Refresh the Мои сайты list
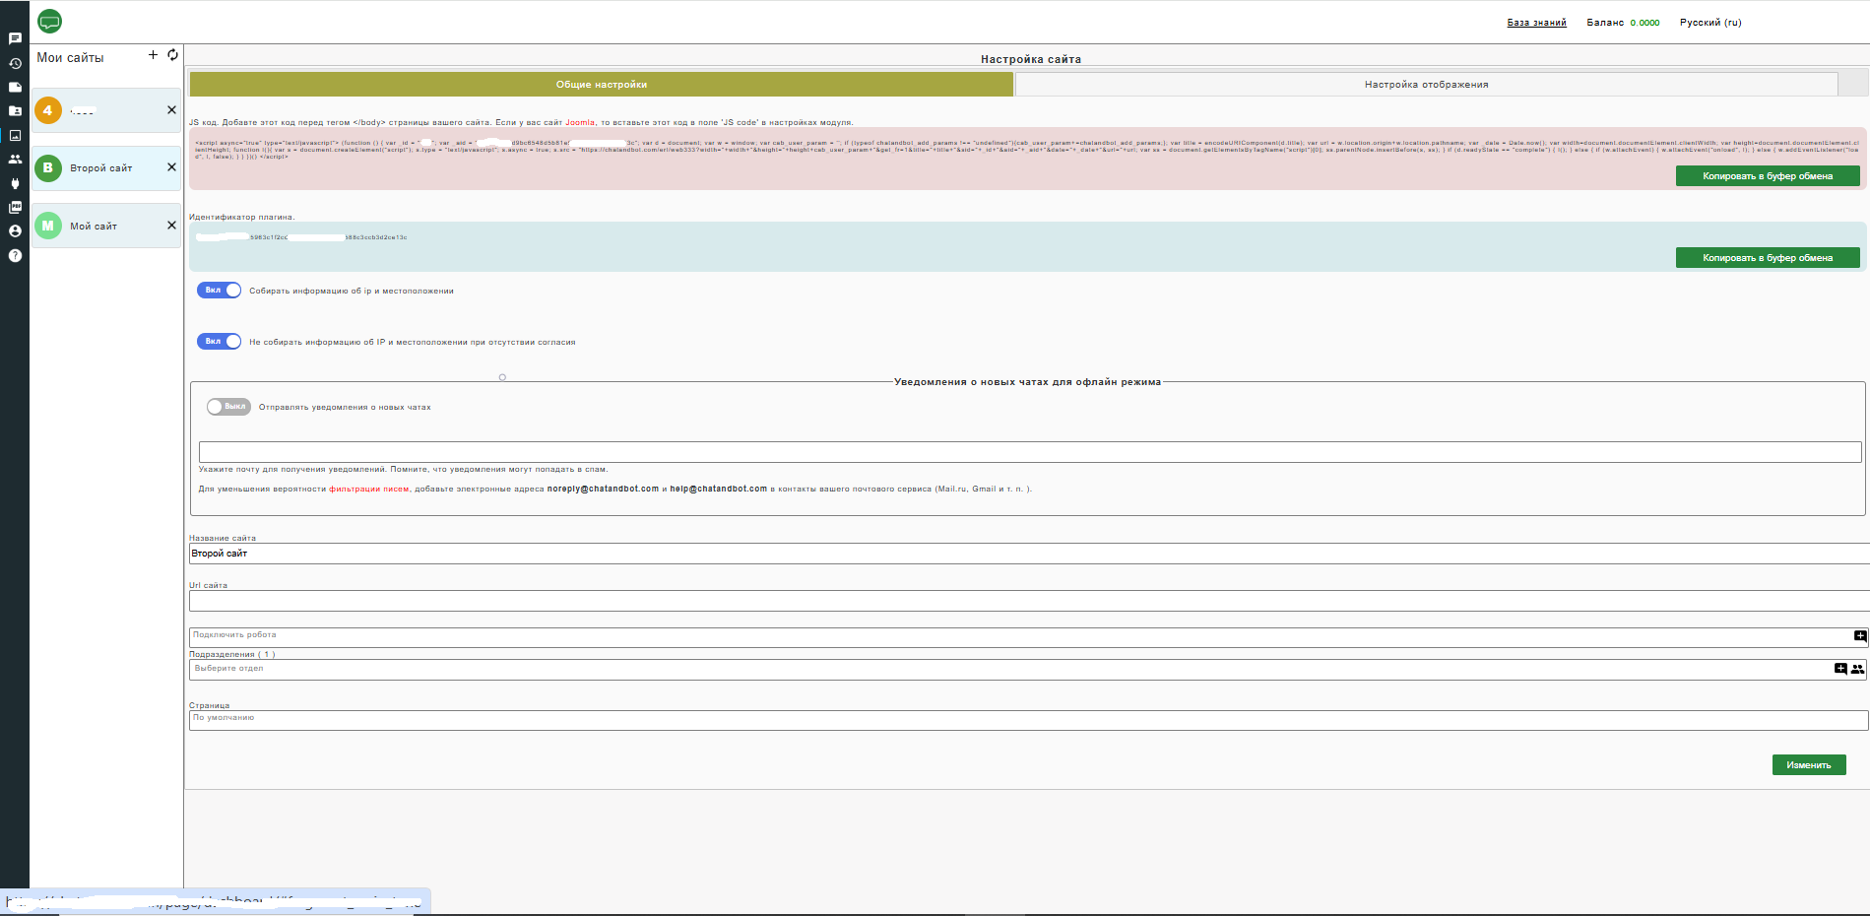Screen dimensions: 1870x916 [172, 55]
